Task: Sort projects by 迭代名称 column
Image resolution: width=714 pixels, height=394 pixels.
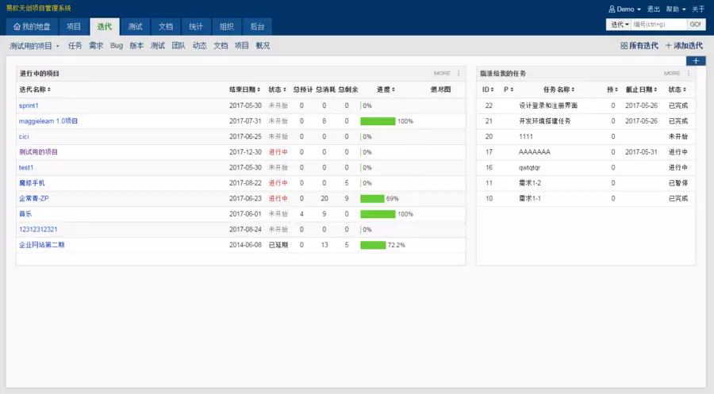Action: [x=35, y=90]
